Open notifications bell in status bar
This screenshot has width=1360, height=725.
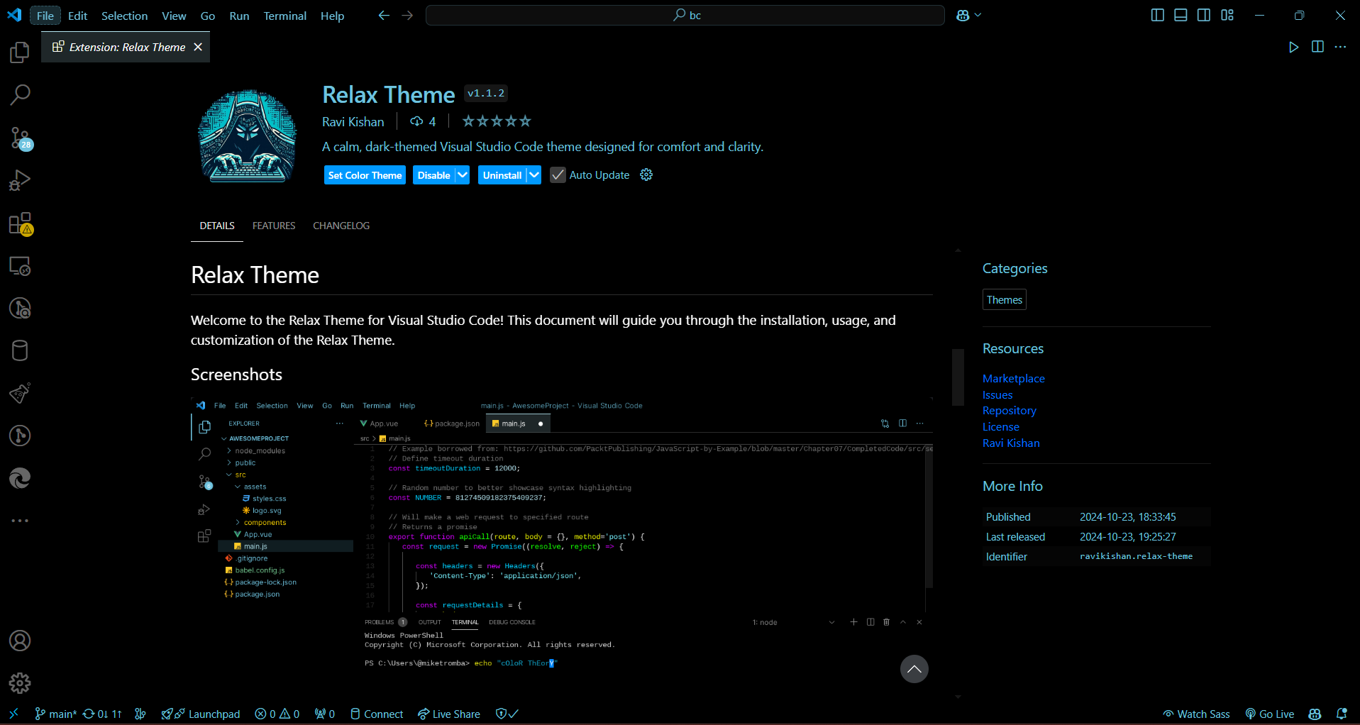coord(1342,714)
